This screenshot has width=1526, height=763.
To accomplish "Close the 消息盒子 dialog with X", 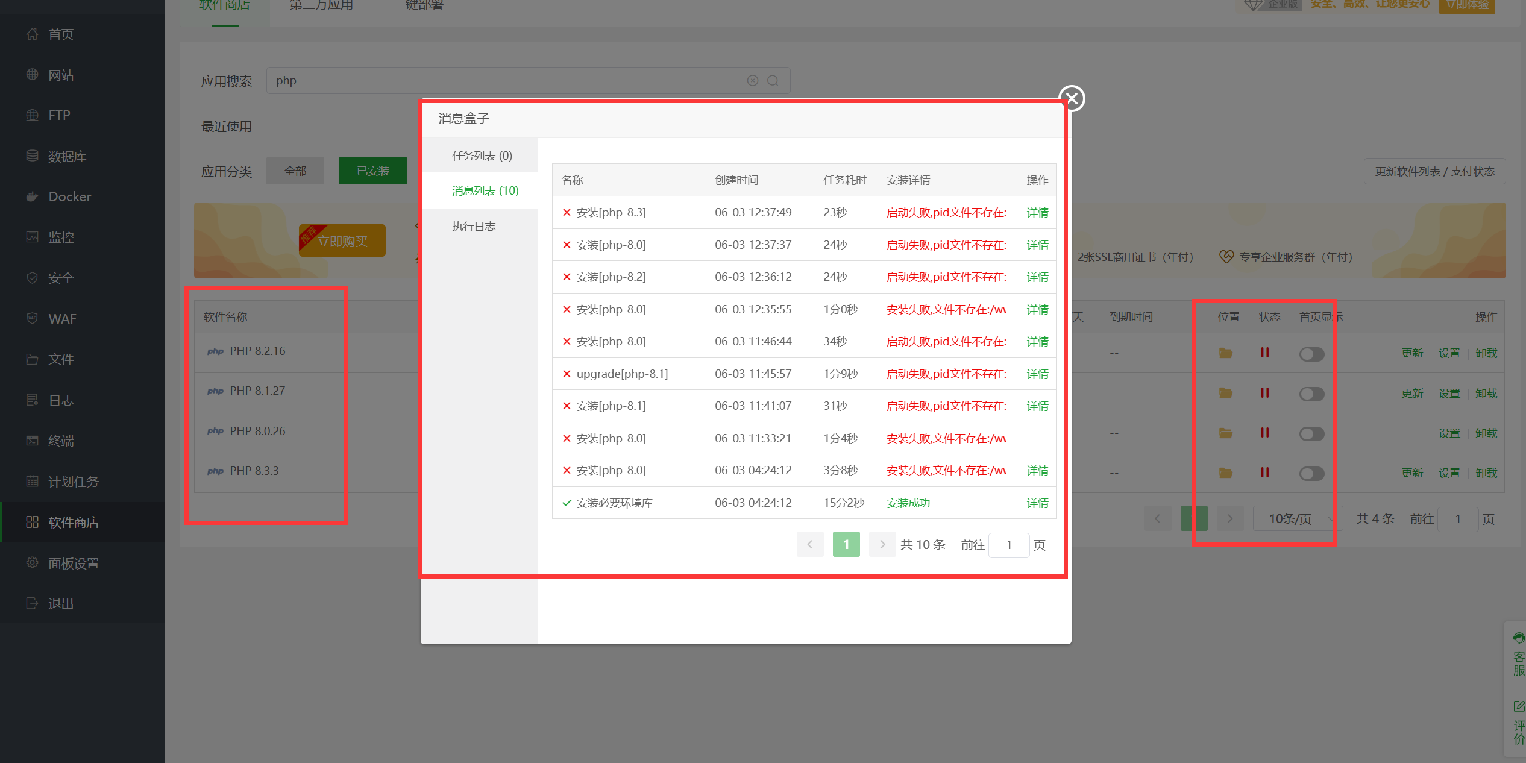I will (x=1072, y=98).
